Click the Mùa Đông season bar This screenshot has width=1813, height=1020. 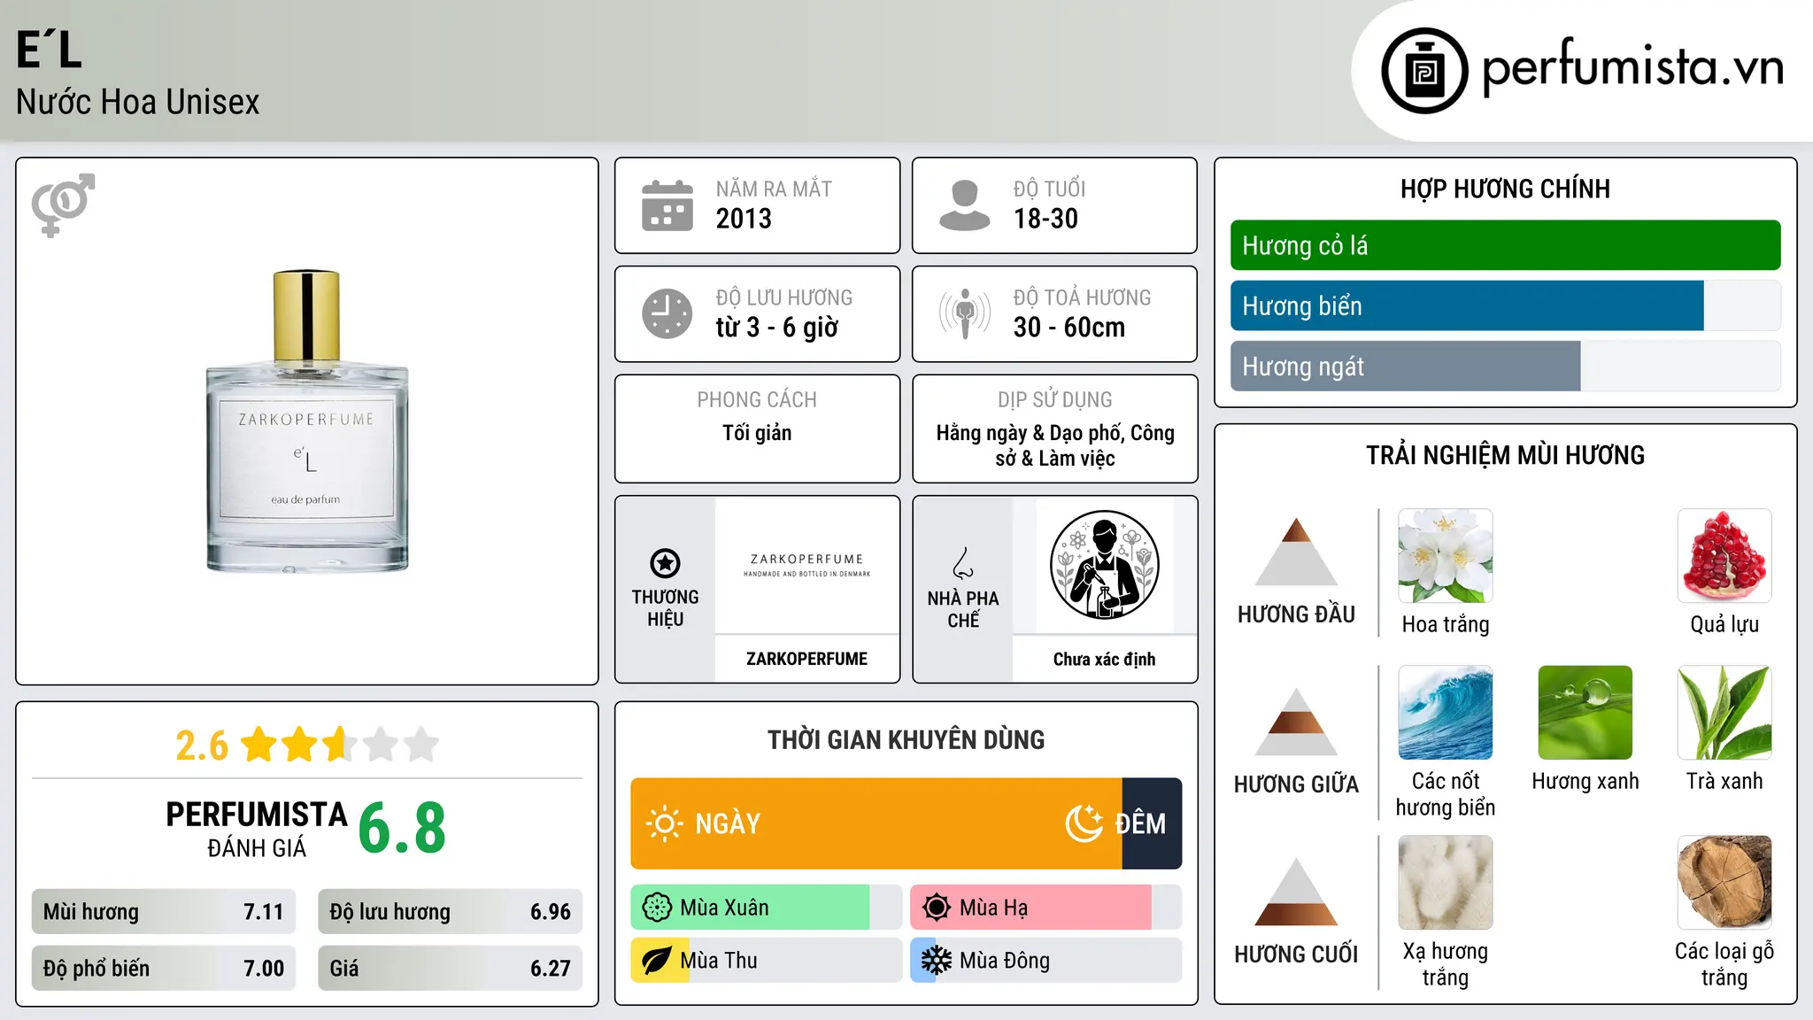pyautogui.click(x=1045, y=961)
